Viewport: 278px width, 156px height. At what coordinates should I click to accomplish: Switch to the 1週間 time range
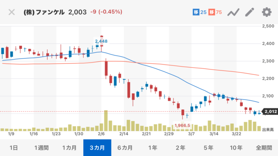(x=41, y=148)
